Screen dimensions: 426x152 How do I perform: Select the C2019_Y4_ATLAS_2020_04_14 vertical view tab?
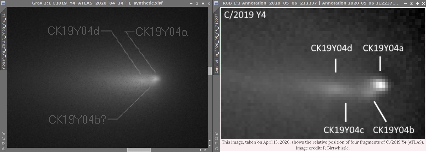[4, 41]
